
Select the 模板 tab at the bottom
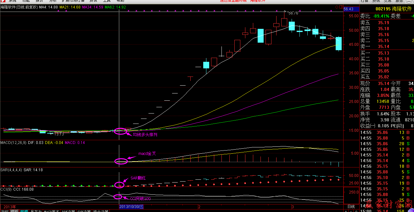(14, 211)
